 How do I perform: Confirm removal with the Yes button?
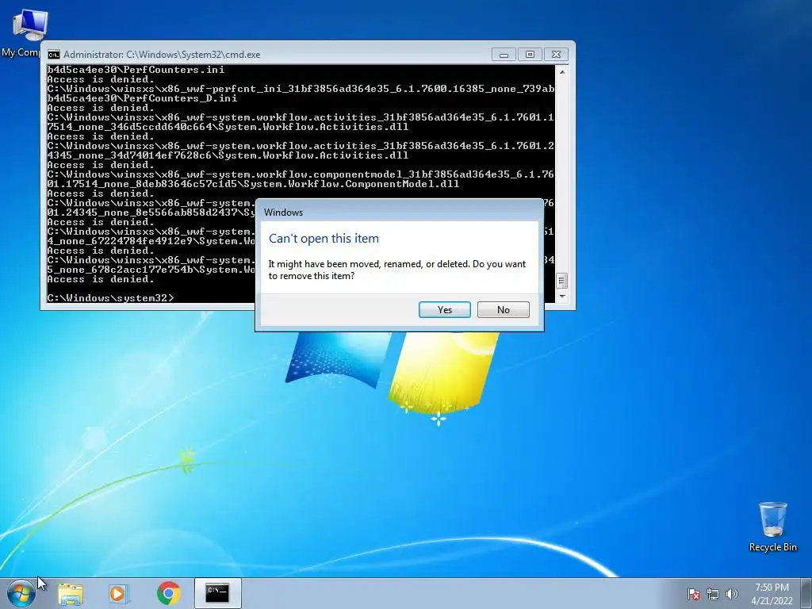click(x=444, y=310)
